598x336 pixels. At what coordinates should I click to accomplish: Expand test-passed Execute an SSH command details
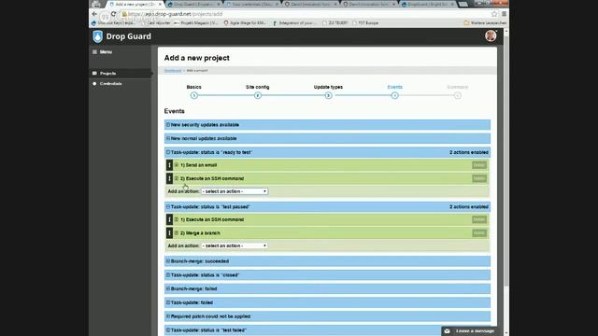pos(177,219)
